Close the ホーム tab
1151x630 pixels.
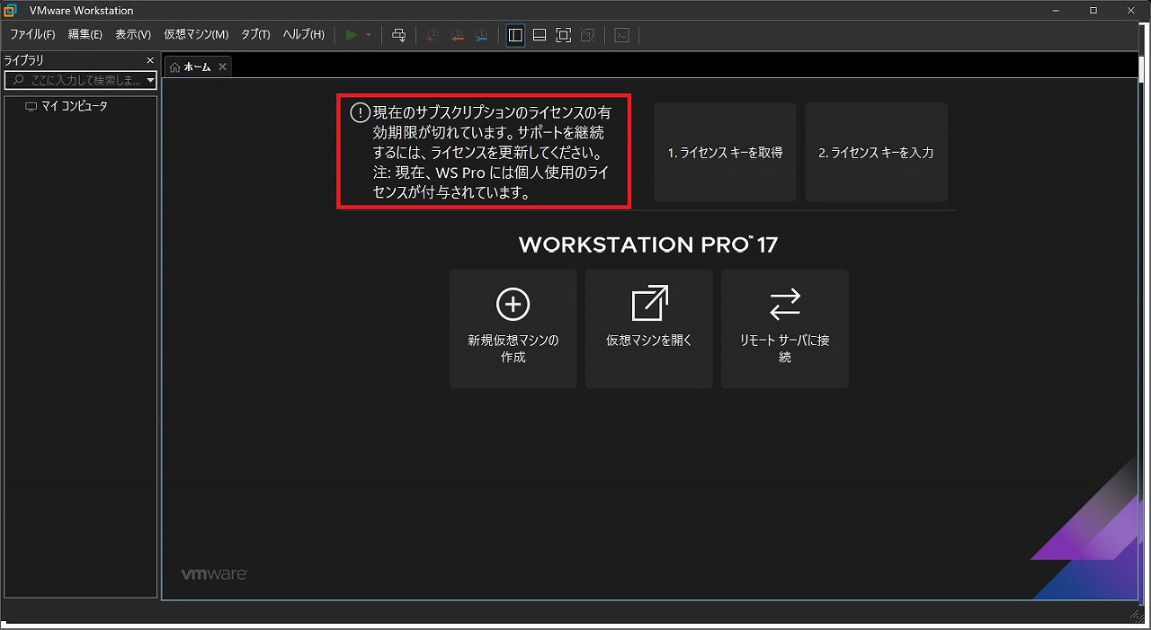tap(223, 67)
